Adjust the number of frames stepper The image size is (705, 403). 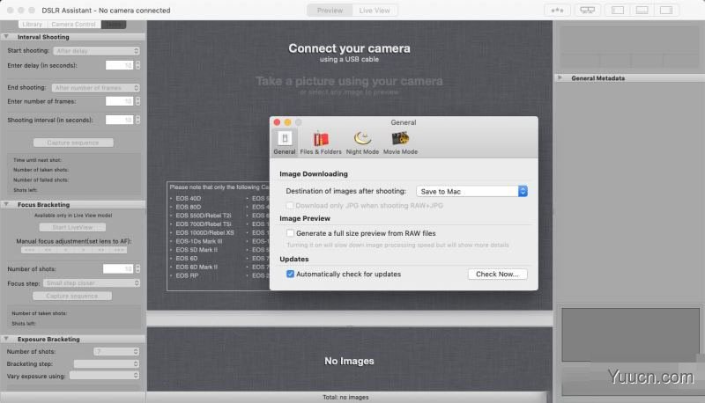pos(137,101)
